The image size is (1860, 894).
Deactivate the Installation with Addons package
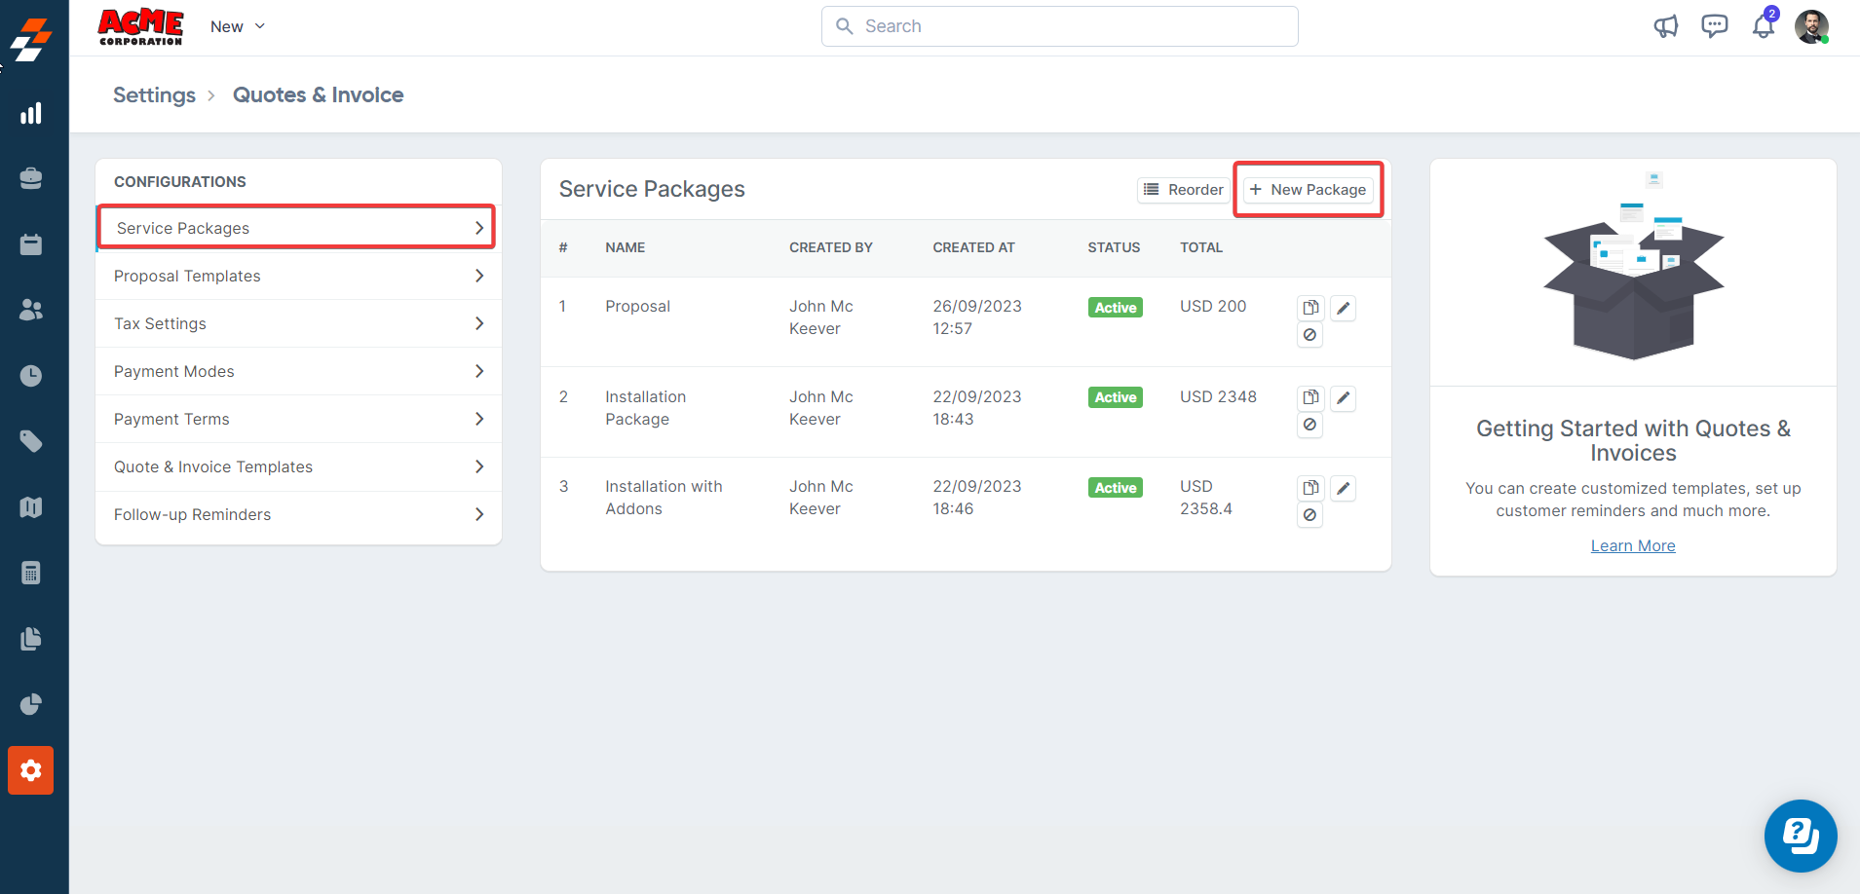1310,515
